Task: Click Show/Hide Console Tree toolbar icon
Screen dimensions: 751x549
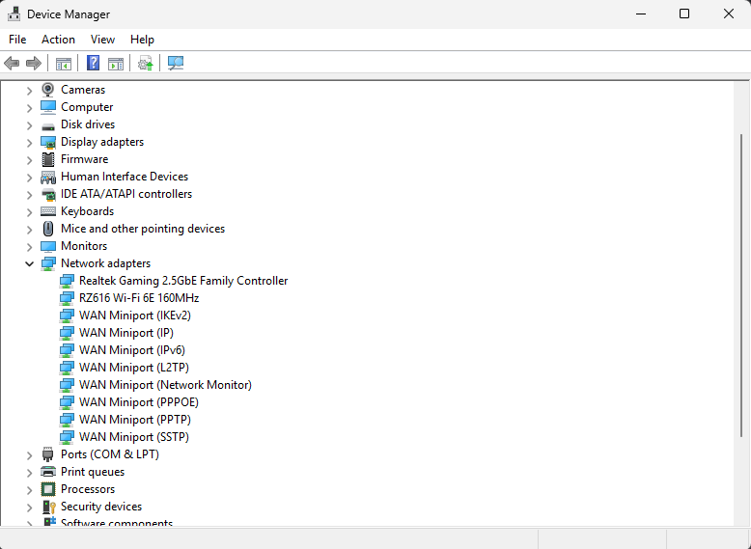Action: point(63,63)
